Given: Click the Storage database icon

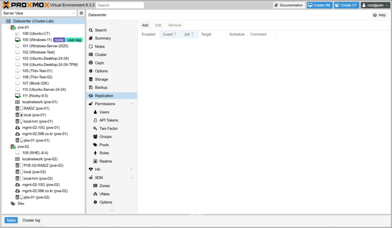Looking at the screenshot, I should coord(91,79).
